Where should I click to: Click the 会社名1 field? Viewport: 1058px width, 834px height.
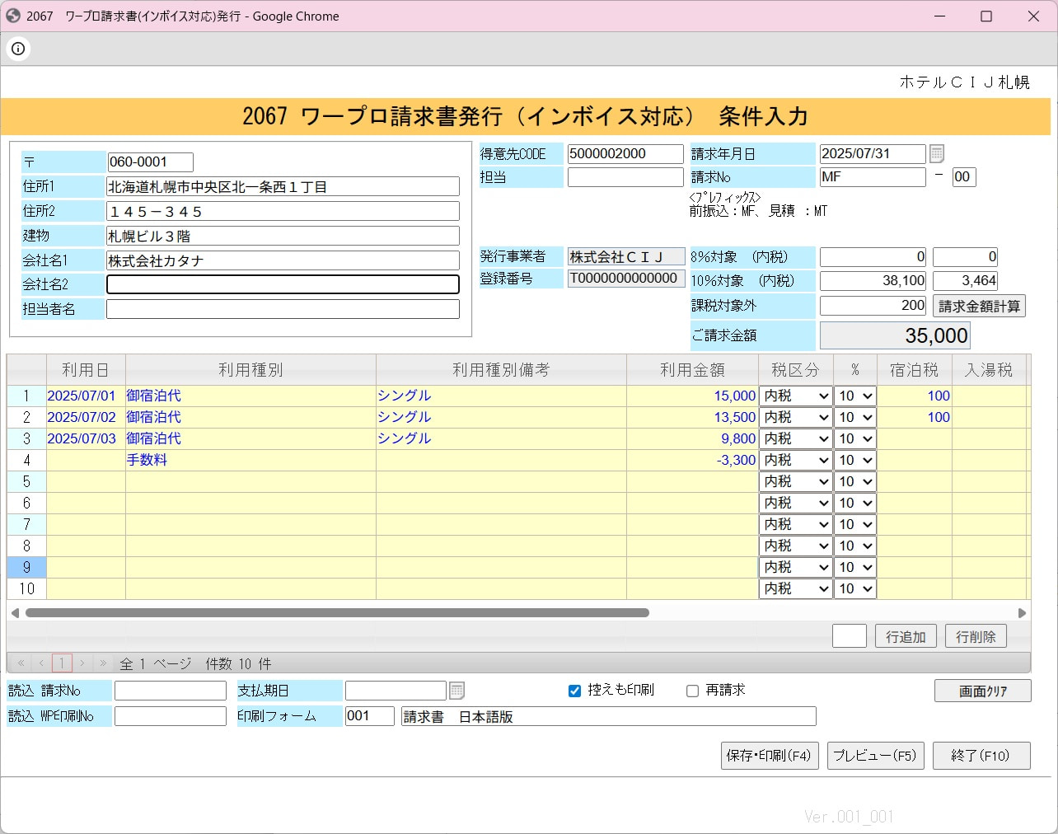(x=283, y=260)
